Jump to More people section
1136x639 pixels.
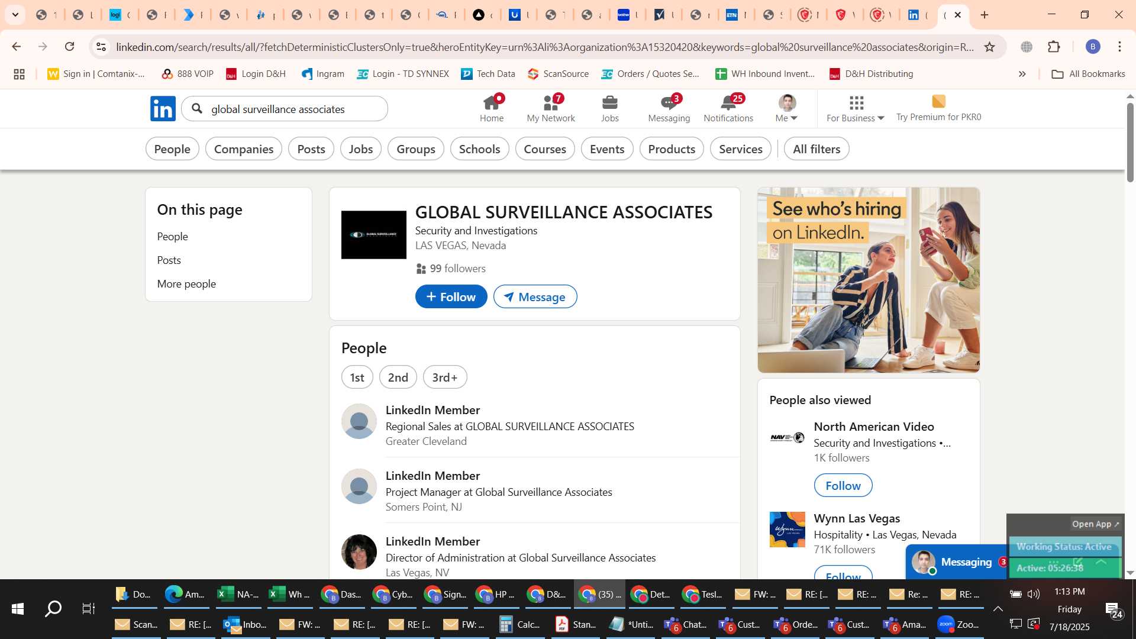click(x=186, y=284)
